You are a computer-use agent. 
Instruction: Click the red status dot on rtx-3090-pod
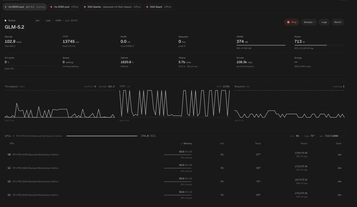point(51,7)
